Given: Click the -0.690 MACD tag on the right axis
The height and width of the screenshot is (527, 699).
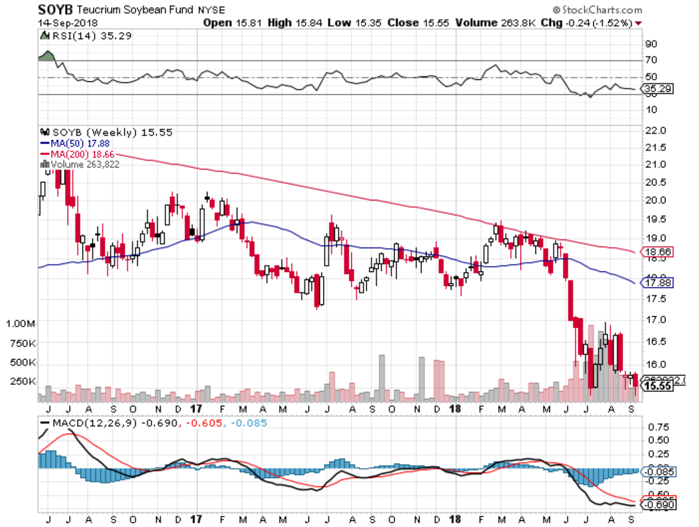Looking at the screenshot, I should click(658, 504).
